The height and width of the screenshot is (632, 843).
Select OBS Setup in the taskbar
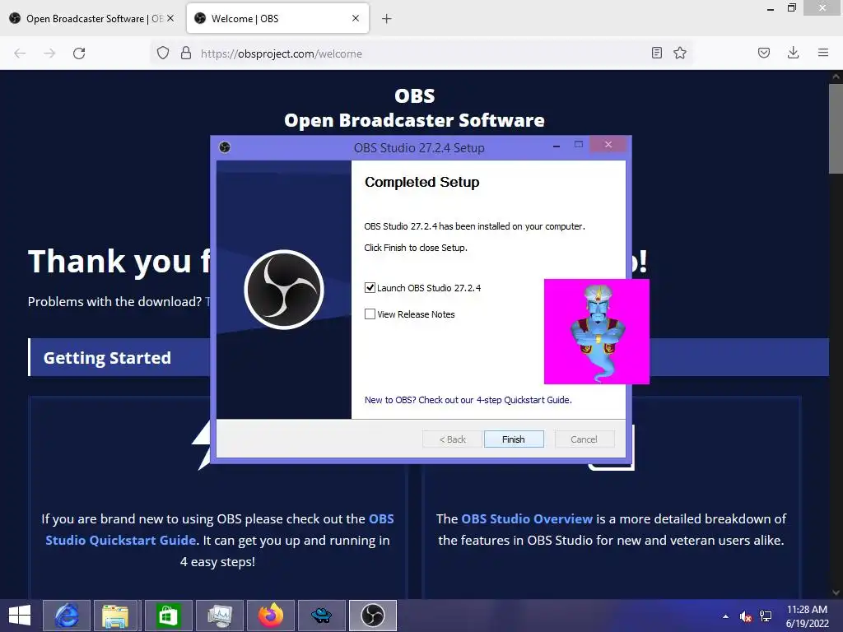pyautogui.click(x=373, y=616)
